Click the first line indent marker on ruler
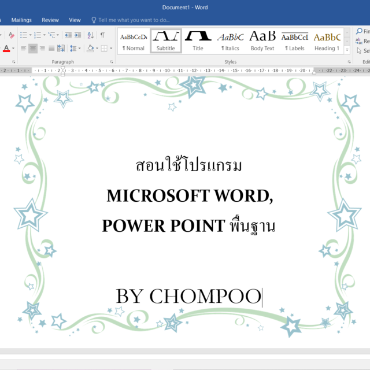The height and width of the screenshot is (370, 370). (63, 68)
